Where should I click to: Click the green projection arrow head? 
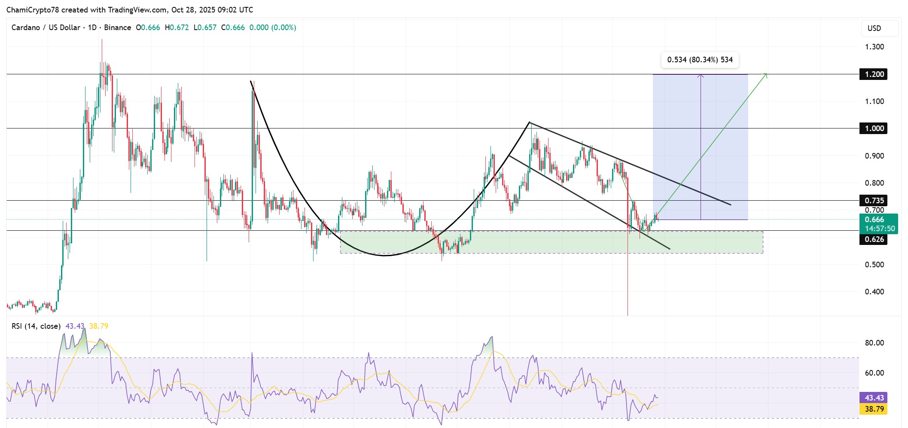[x=765, y=76]
